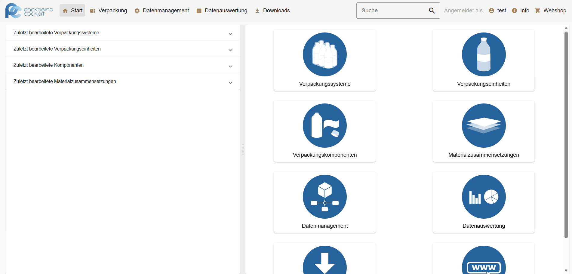Screen dimensions: 572x274
Task: Expand Zuletzt bearbeitete Komponenten panel
Action: [230, 66]
